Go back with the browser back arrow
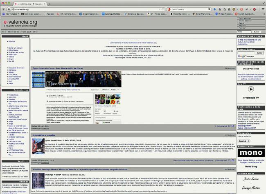This screenshot has width=266, height=194. (x=9, y=9)
